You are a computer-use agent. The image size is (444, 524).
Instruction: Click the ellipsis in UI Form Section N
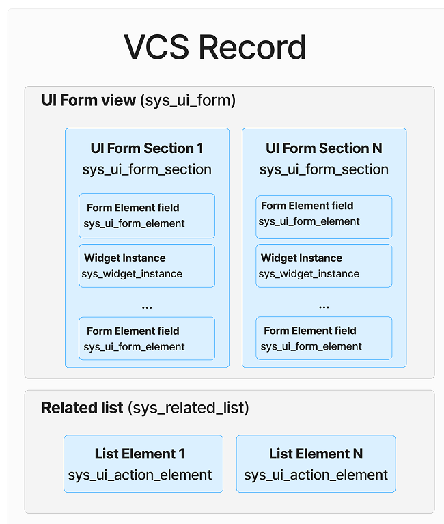(324, 306)
